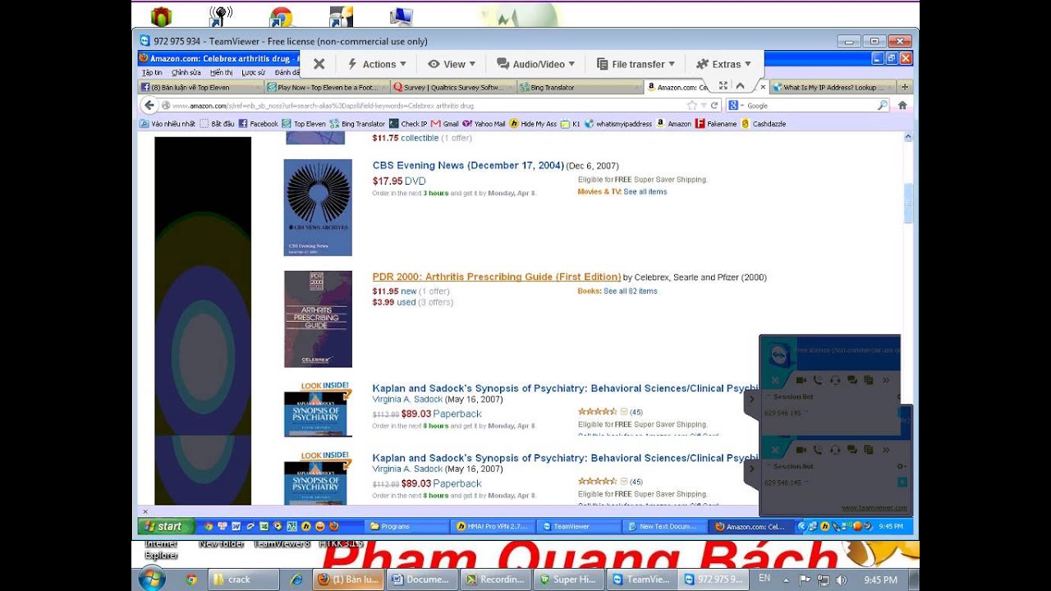Click the volume speaker tray icon
1051x591 pixels.
pos(840,580)
